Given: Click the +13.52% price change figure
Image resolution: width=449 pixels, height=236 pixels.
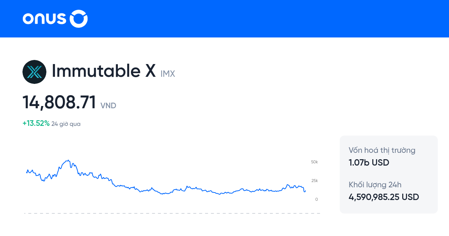Looking at the screenshot, I should click(x=36, y=124).
